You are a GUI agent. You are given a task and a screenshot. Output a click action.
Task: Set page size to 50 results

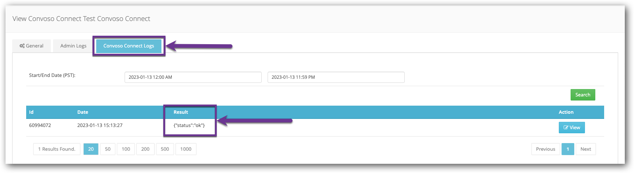pos(108,149)
